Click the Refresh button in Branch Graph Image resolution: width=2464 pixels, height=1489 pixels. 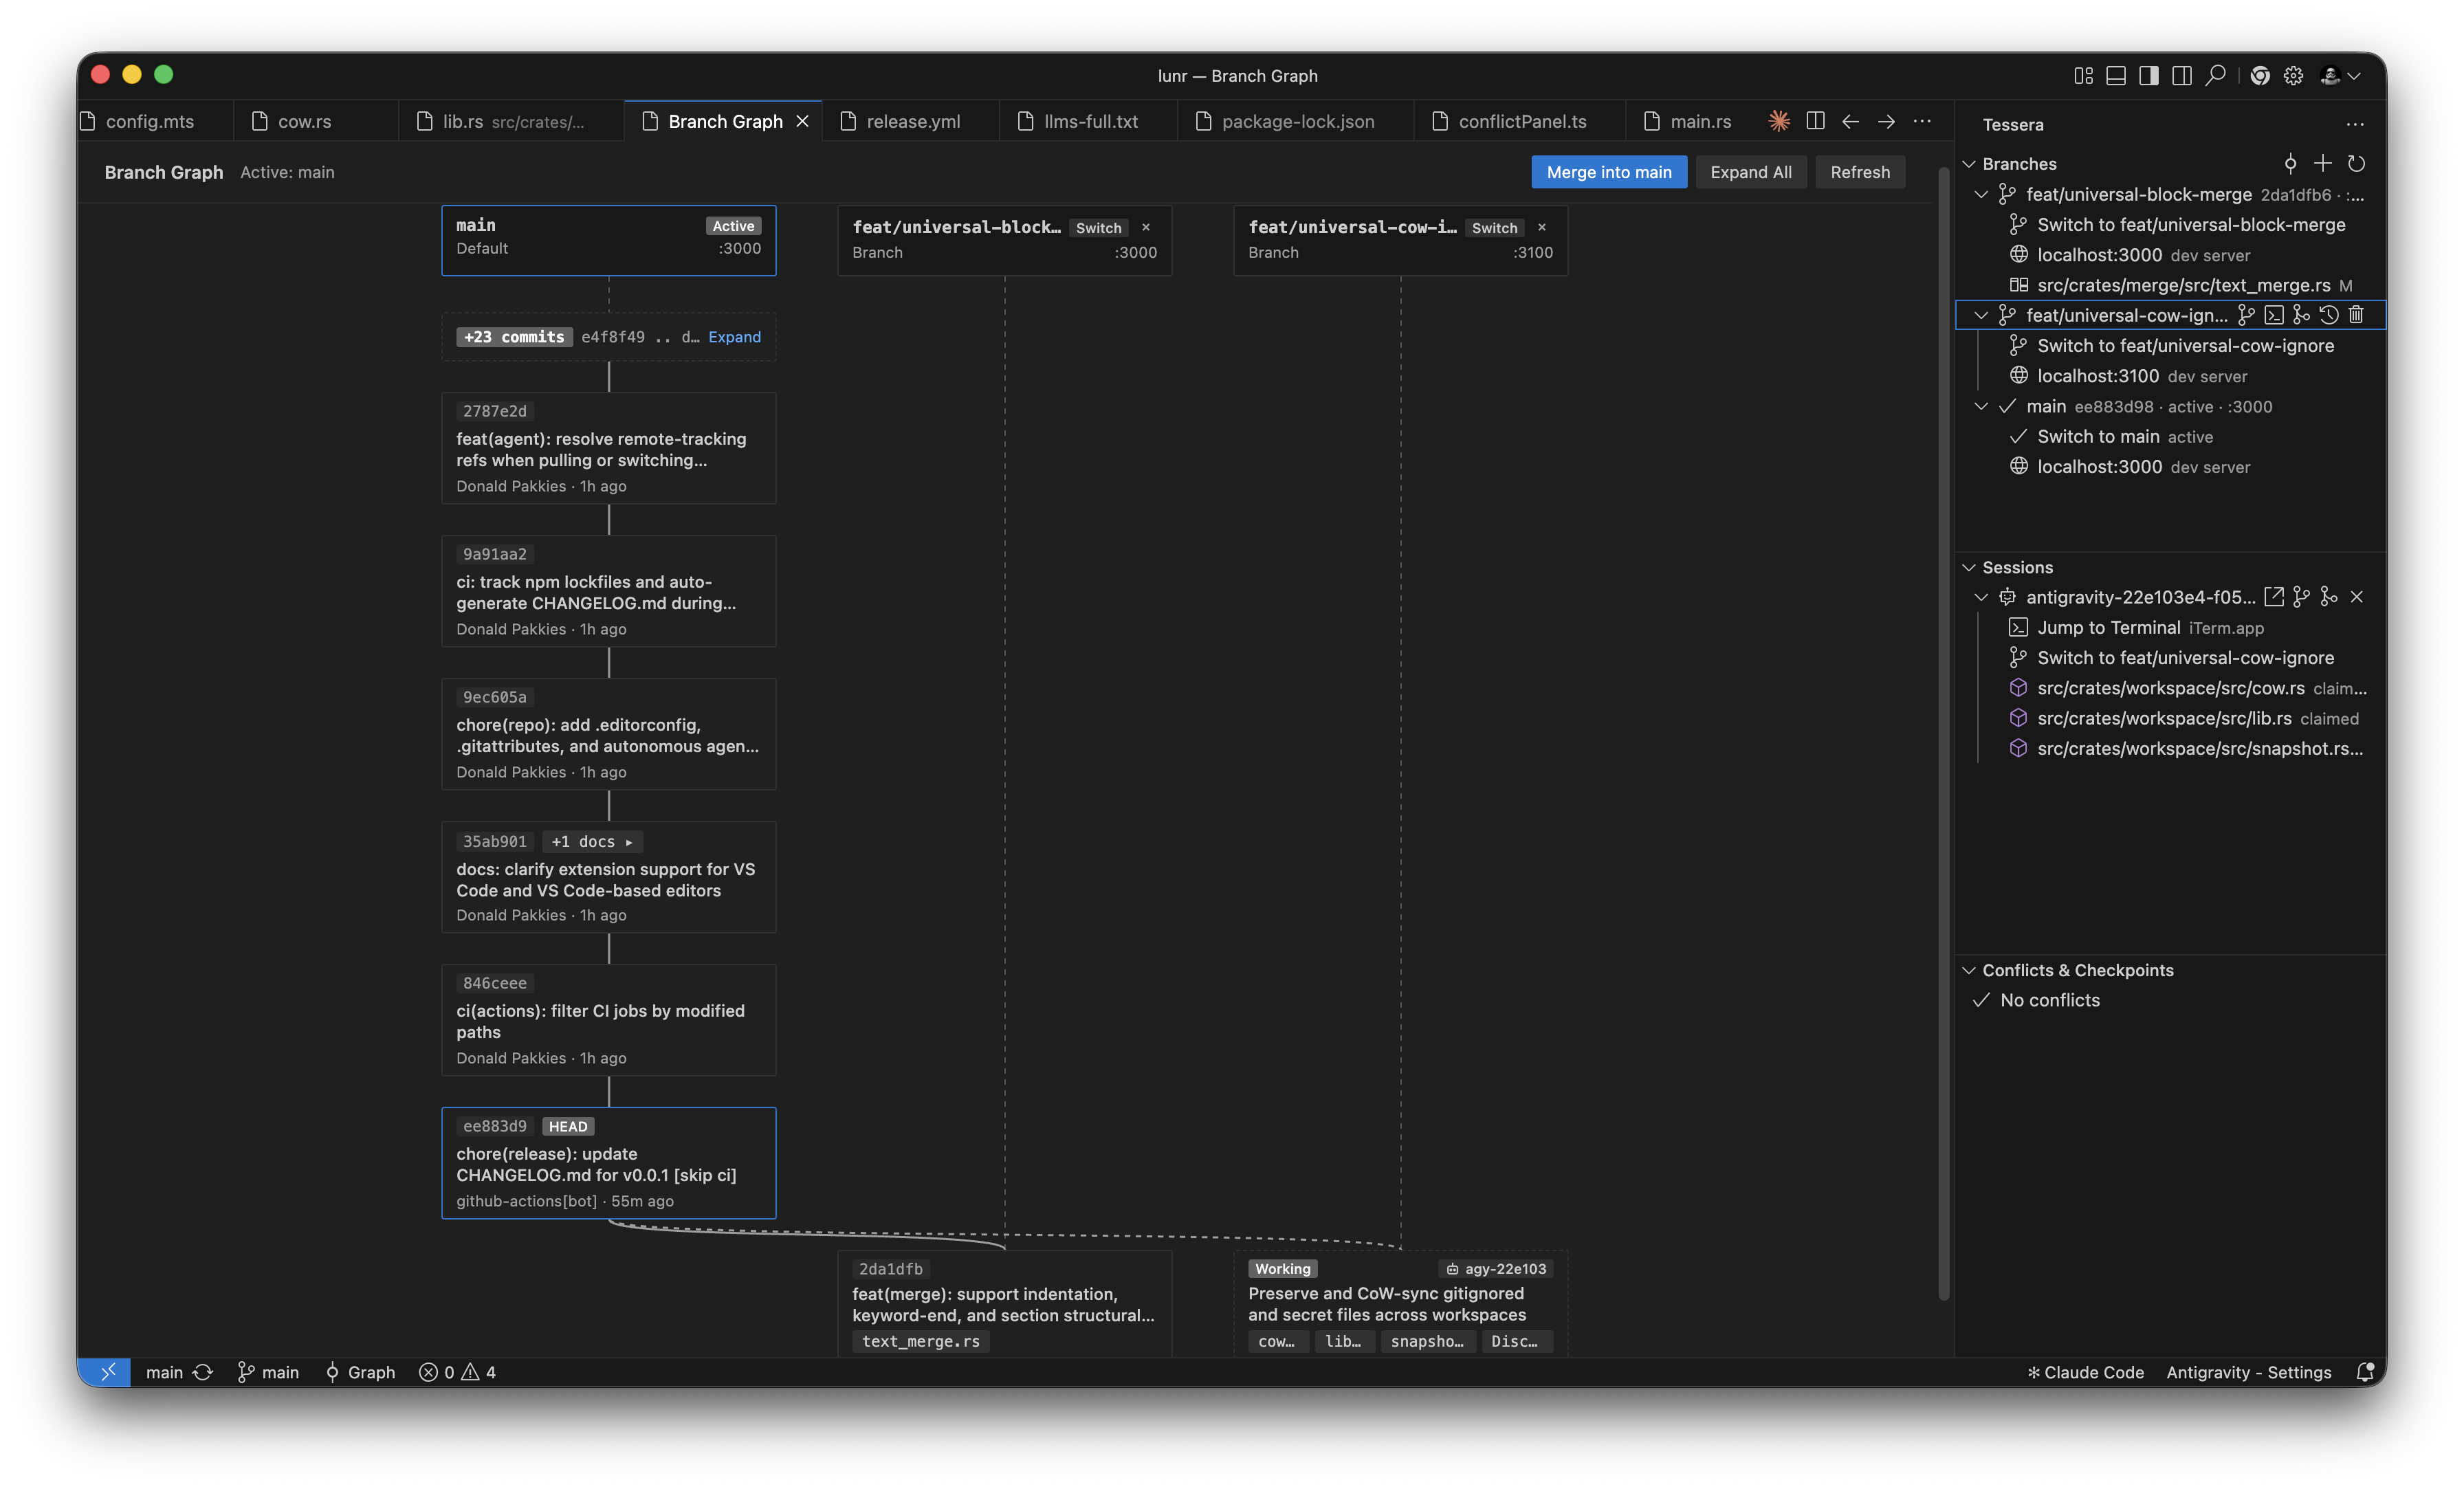coord(1860,172)
